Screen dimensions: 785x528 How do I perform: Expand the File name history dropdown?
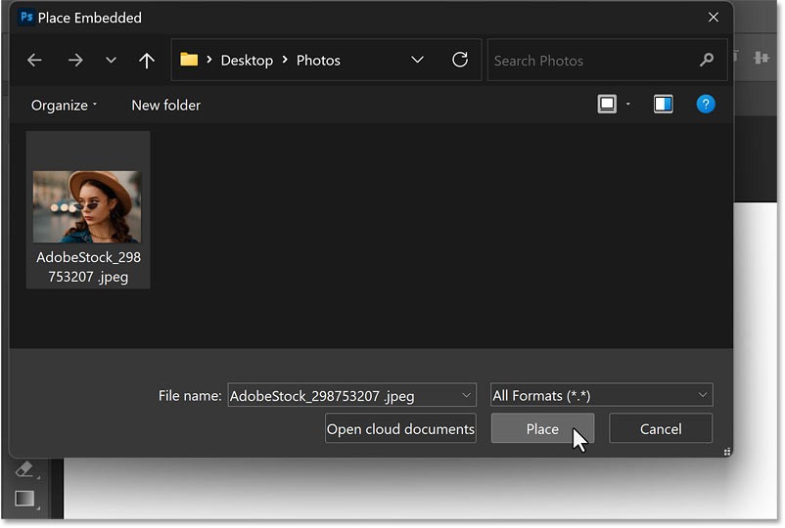[464, 395]
